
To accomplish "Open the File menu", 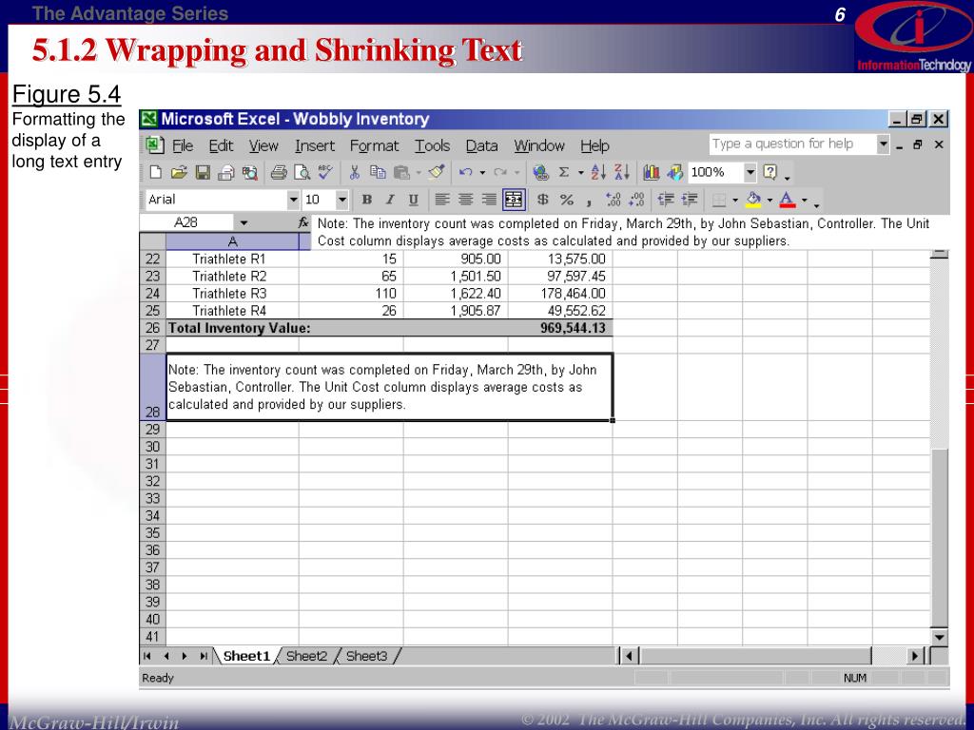I will coord(183,145).
